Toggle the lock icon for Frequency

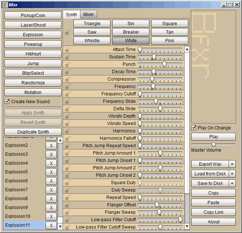tap(67, 87)
